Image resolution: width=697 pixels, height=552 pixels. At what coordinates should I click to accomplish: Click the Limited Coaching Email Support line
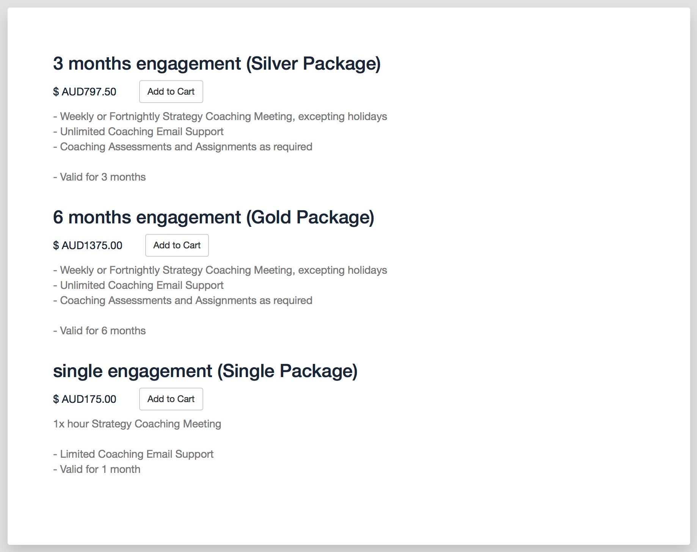point(133,454)
